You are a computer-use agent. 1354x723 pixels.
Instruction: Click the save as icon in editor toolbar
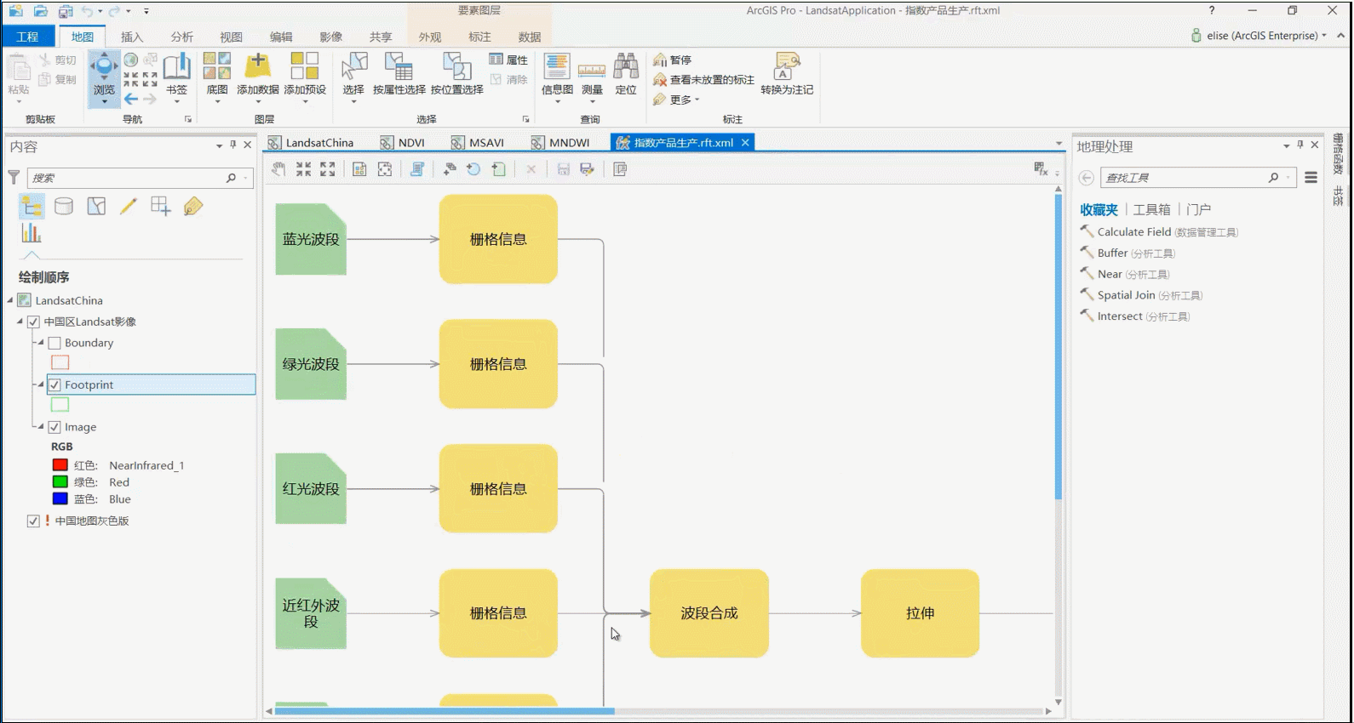click(x=587, y=169)
